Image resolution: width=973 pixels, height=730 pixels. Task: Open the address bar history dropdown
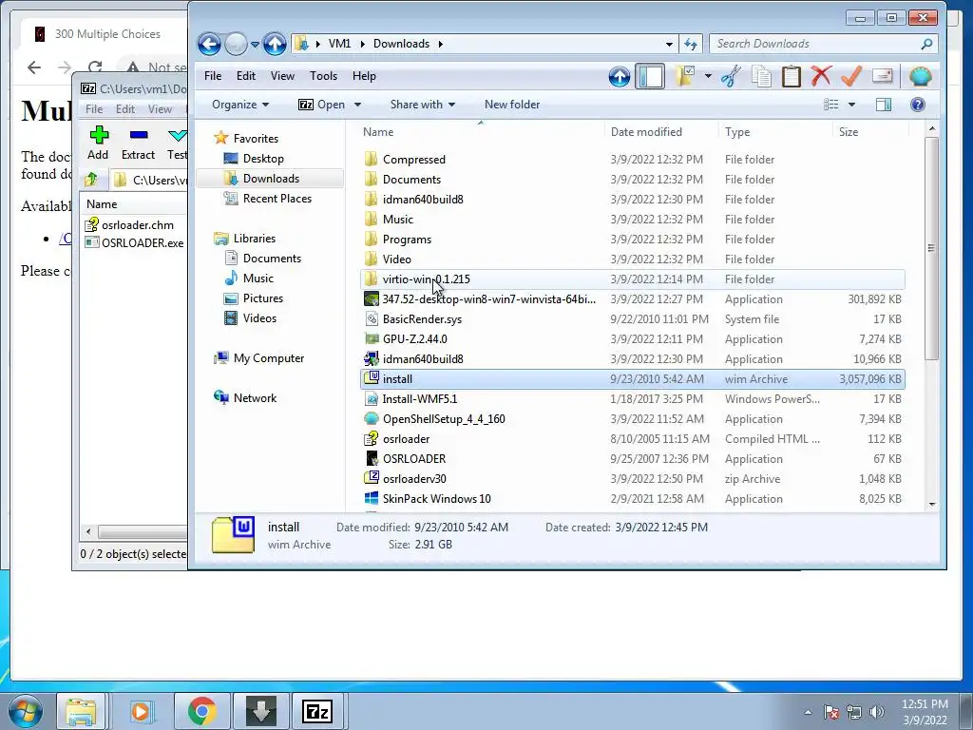click(669, 44)
